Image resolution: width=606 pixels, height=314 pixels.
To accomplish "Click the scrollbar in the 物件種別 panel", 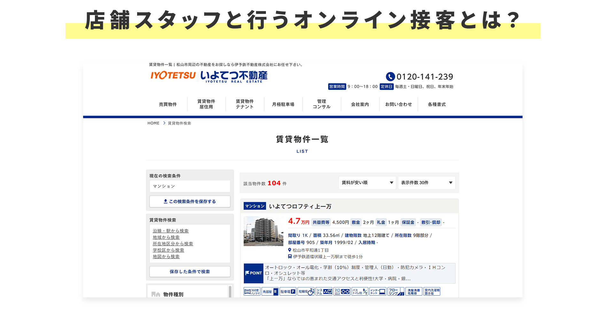I will [x=230, y=291].
